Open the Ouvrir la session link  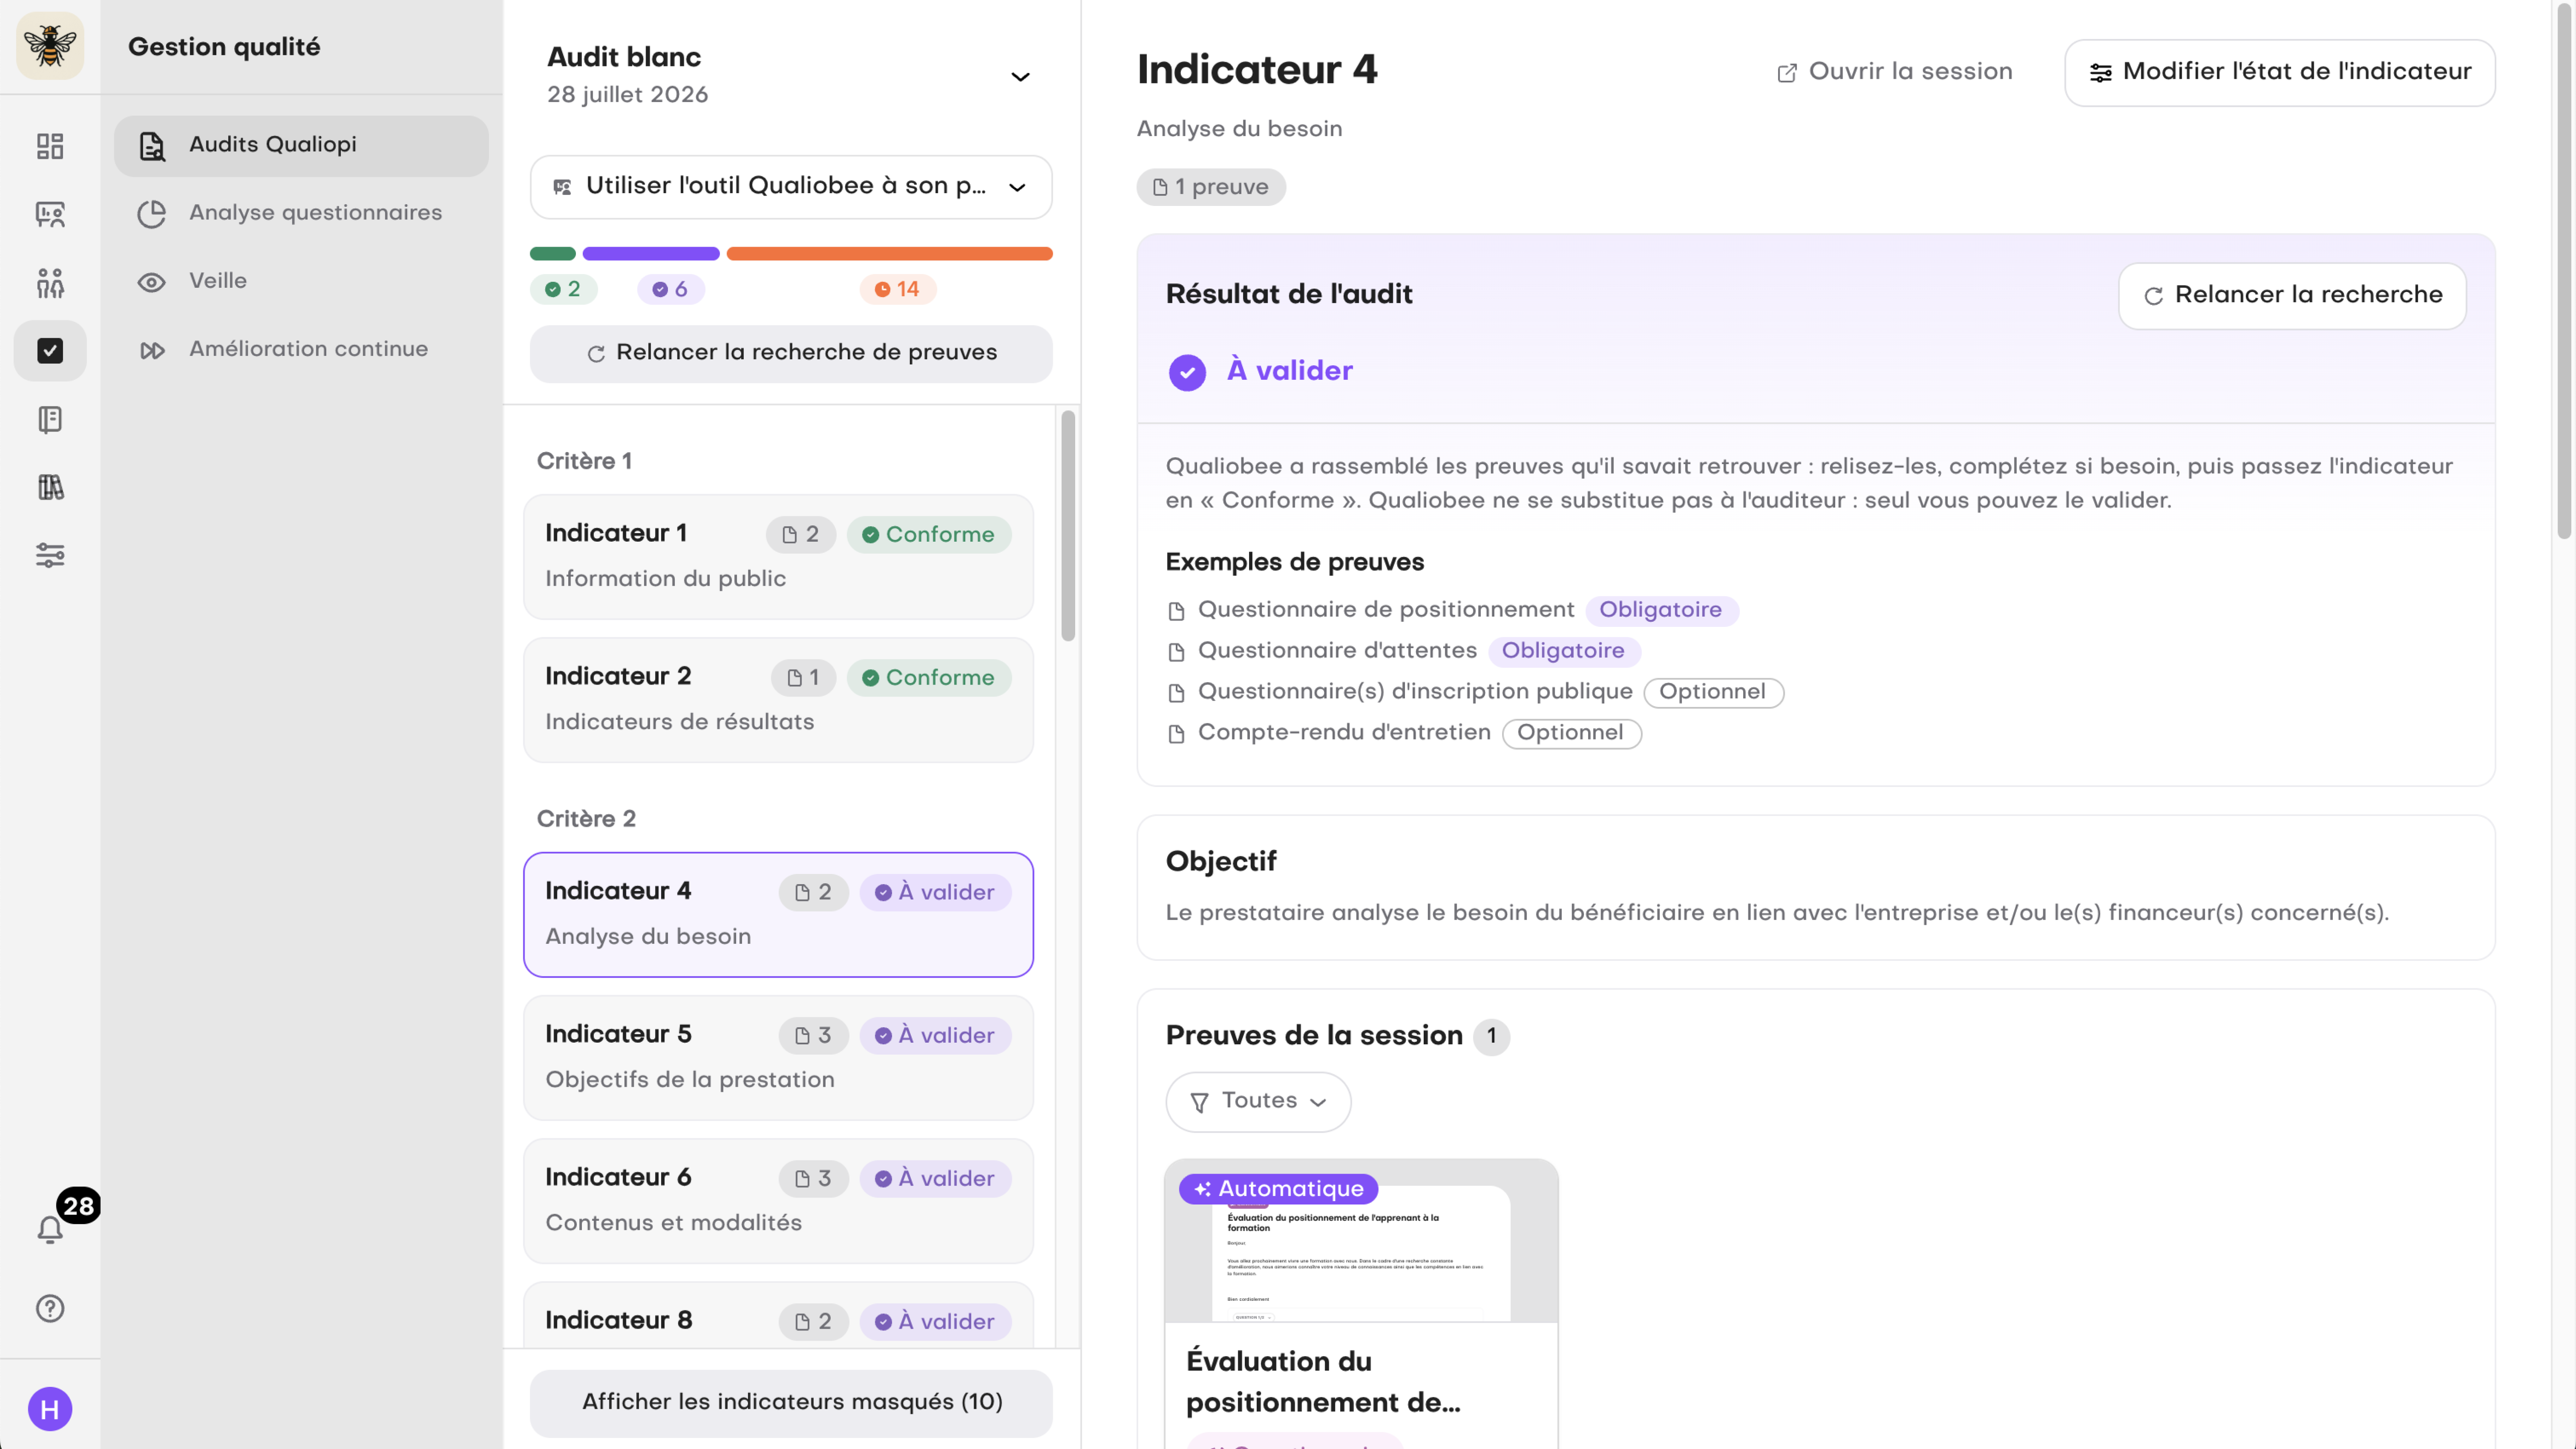pos(1895,72)
